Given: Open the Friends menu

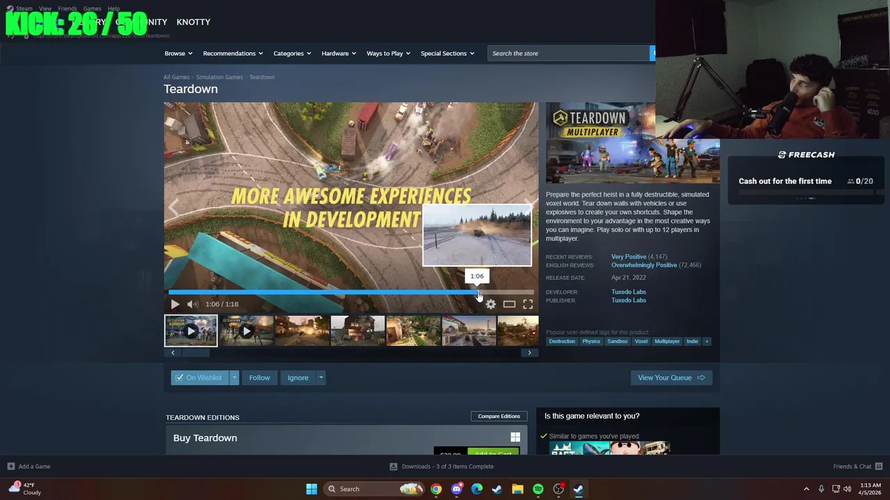Looking at the screenshot, I should coord(67,9).
